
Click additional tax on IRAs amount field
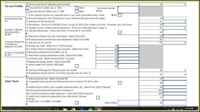point(175,87)
